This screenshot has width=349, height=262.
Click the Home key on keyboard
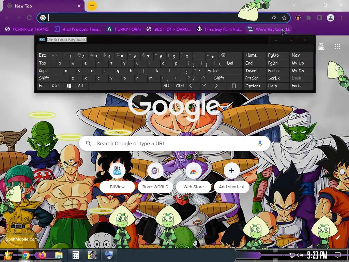click(254, 55)
